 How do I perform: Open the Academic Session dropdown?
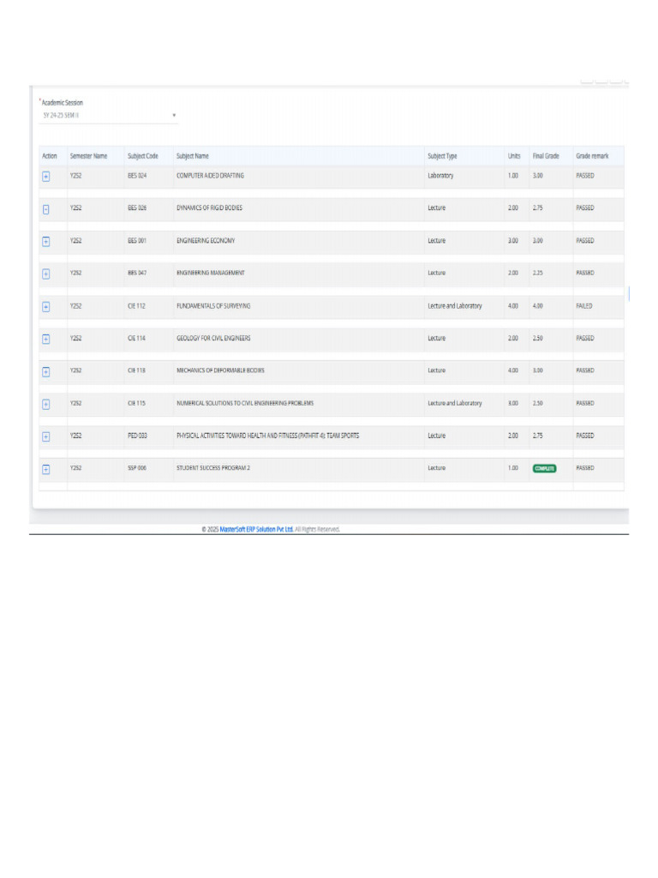(109, 116)
